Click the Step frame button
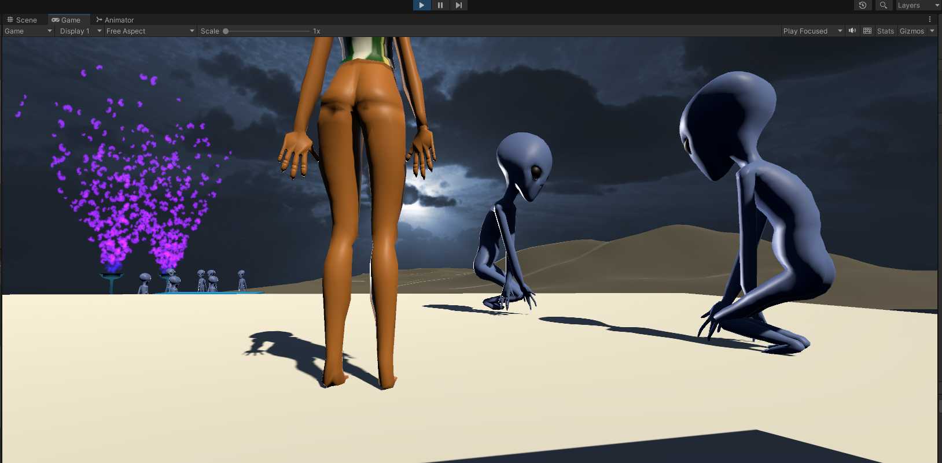This screenshot has height=463, width=942. coord(459,5)
